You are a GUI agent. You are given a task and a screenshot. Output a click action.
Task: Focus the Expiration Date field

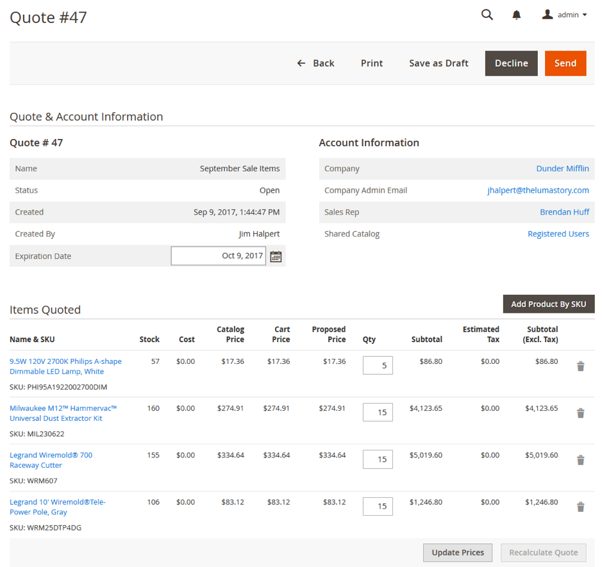[219, 256]
